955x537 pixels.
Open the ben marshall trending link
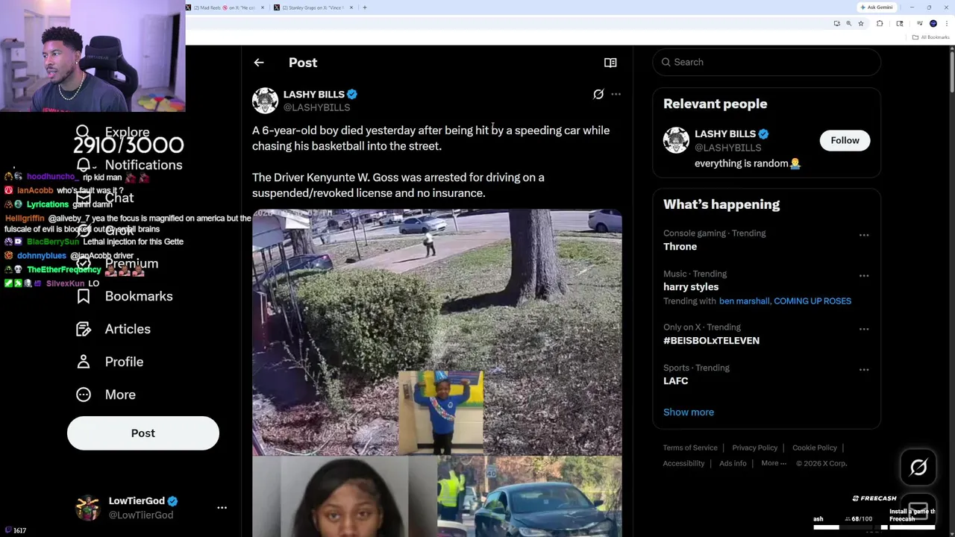pos(744,301)
